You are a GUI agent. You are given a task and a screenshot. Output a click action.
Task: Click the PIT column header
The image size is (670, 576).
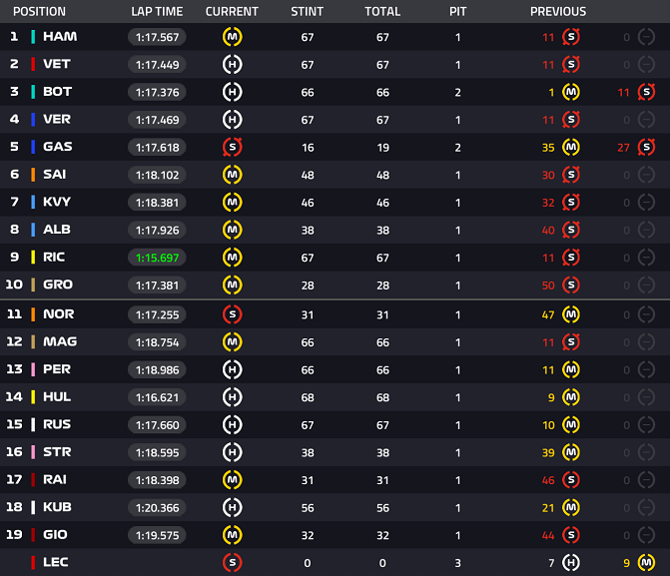point(457,12)
